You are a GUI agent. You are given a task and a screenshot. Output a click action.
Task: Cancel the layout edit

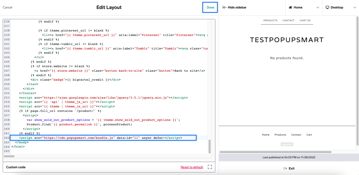[x=7, y=7]
